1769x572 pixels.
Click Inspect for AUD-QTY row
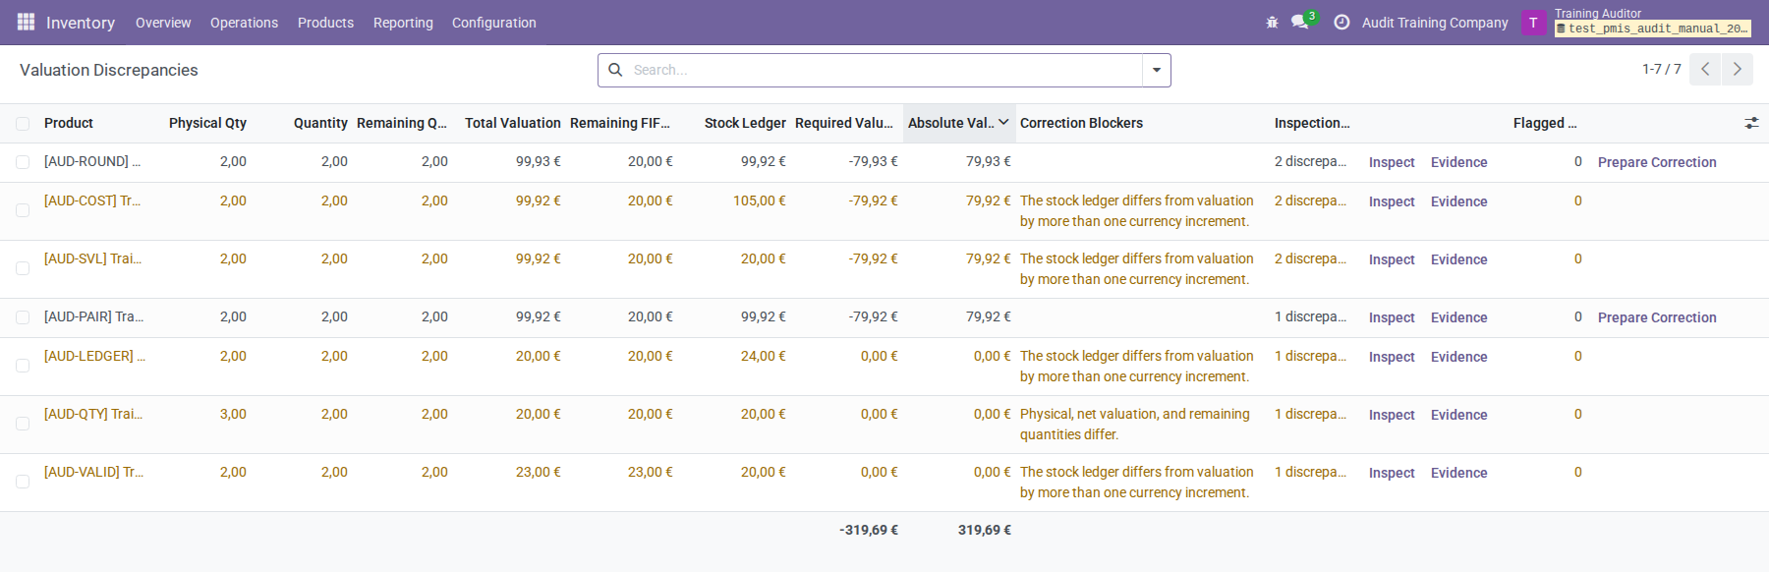[1392, 415]
